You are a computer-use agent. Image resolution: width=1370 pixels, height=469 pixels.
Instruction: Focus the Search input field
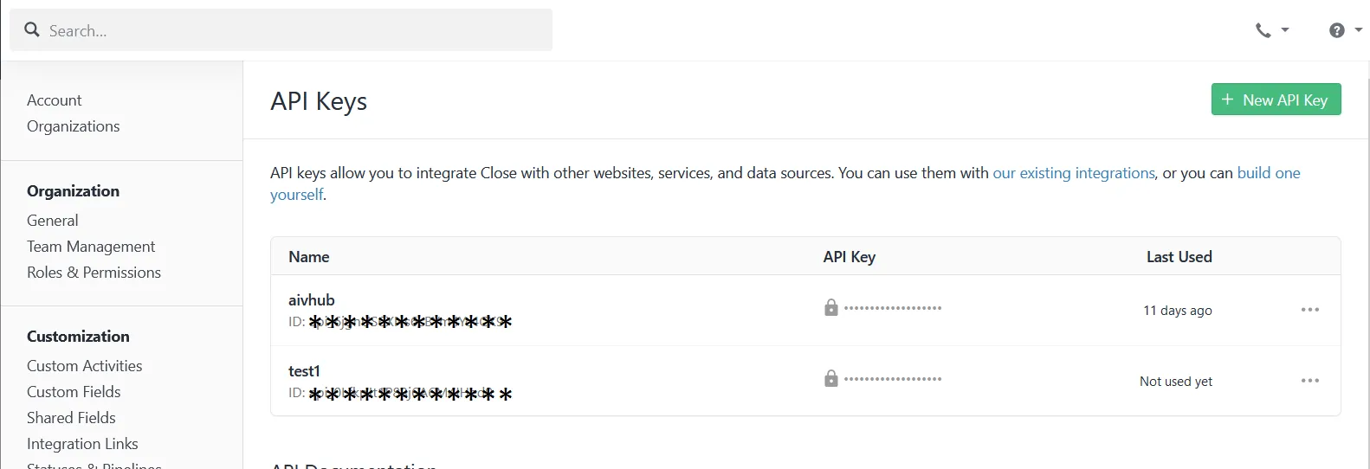281,30
